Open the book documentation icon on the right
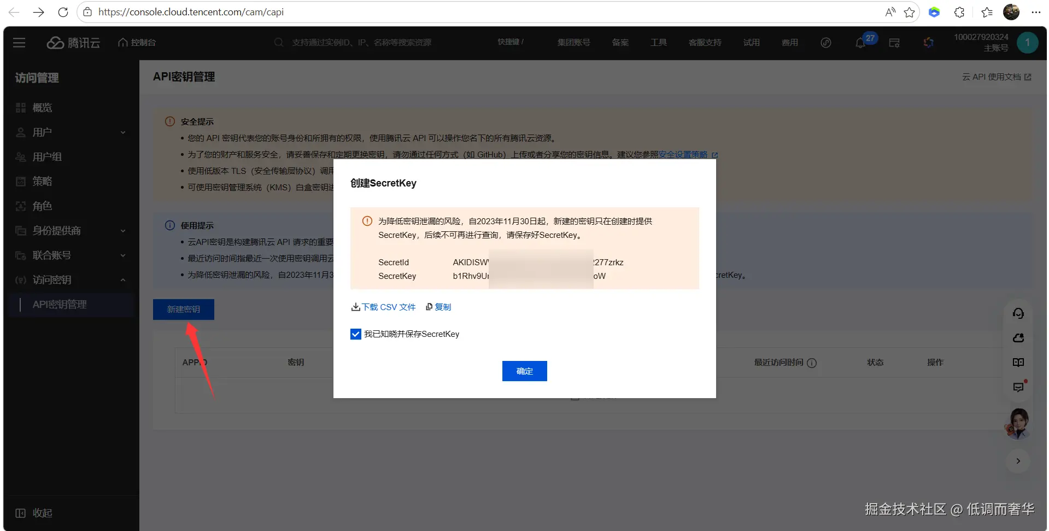Screen dimensions: 1049x531 (x=1018, y=363)
